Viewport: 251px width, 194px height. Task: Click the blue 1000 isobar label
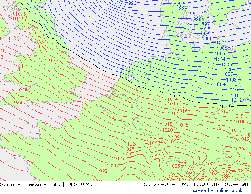click(x=207, y=39)
